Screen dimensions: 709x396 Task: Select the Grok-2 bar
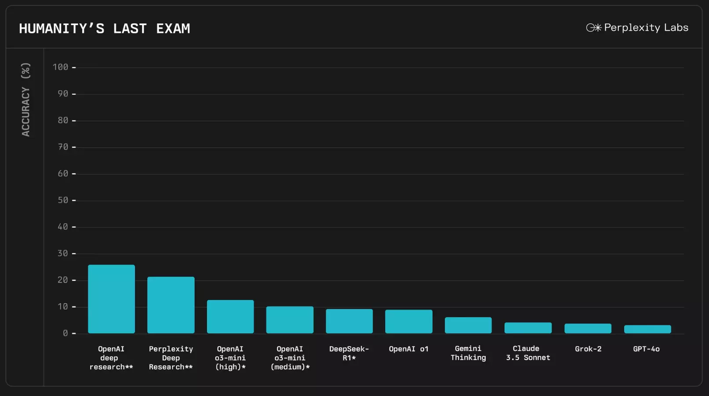pyautogui.click(x=588, y=328)
